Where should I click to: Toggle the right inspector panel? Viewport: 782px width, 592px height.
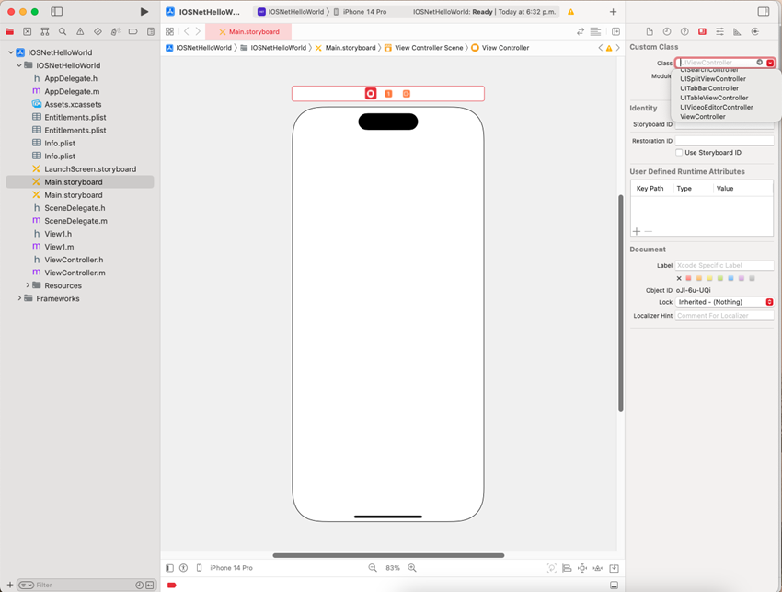(765, 10)
